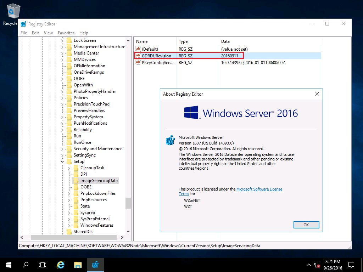
Task: Open File Explorer from taskbar
Action: [78, 265]
